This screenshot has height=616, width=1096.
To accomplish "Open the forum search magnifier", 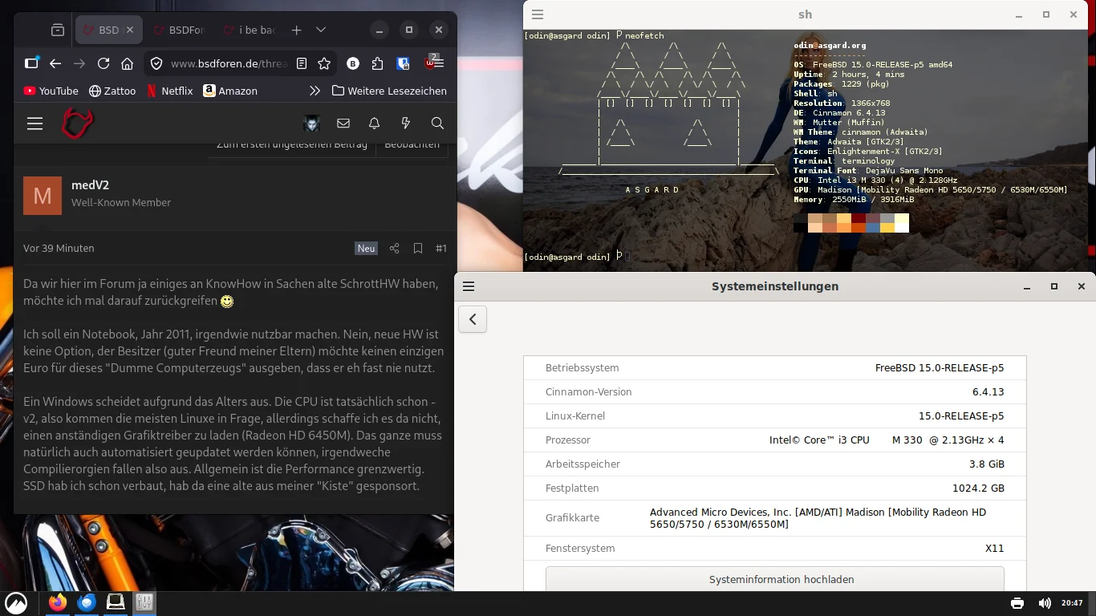I will point(437,124).
